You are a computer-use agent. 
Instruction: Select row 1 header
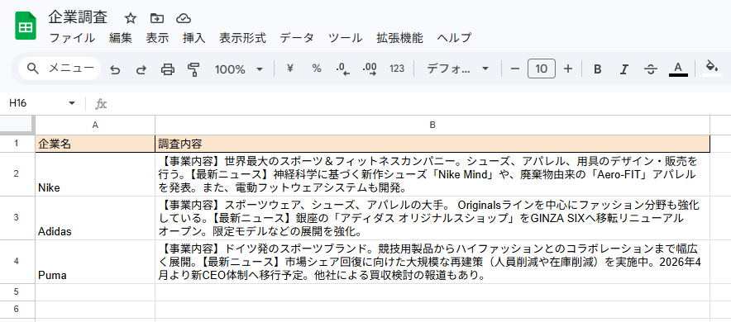click(17, 144)
